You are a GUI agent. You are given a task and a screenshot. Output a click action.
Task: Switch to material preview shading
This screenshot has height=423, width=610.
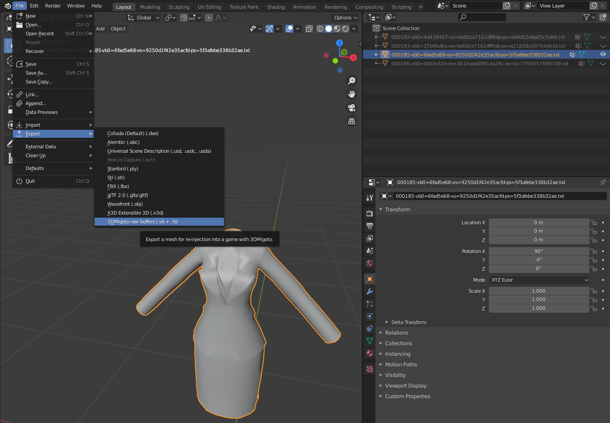tap(337, 29)
